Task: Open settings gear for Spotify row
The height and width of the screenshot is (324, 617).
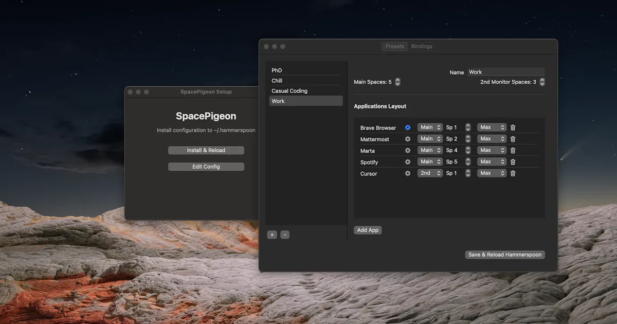Action: (408, 162)
